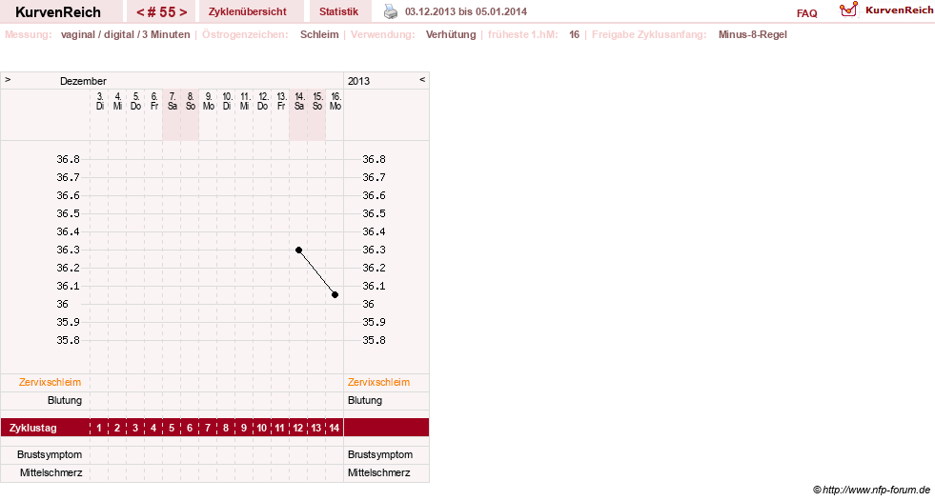This screenshot has width=935, height=501.
Task: Click the date header 7. Sa
Action: pos(173,101)
